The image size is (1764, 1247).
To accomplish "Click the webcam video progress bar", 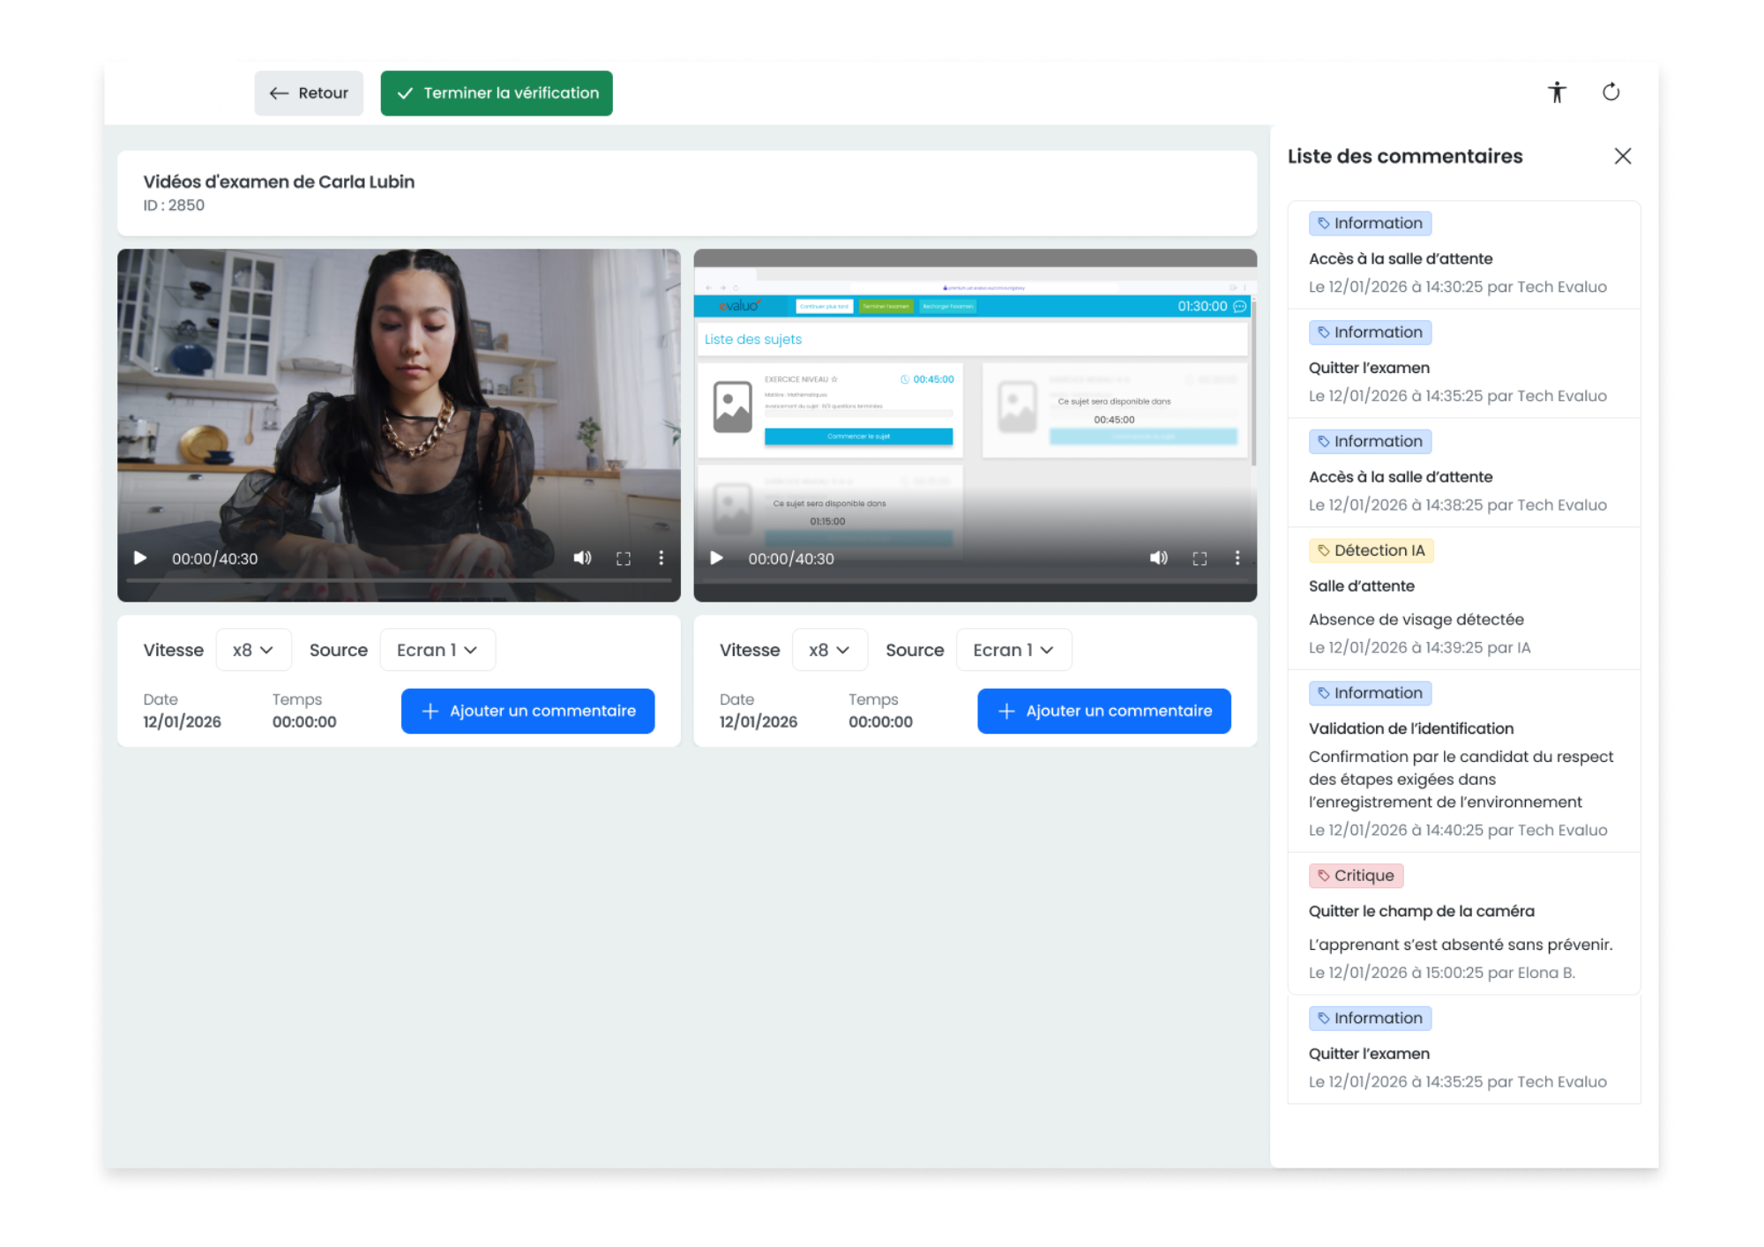I will pyautogui.click(x=399, y=580).
